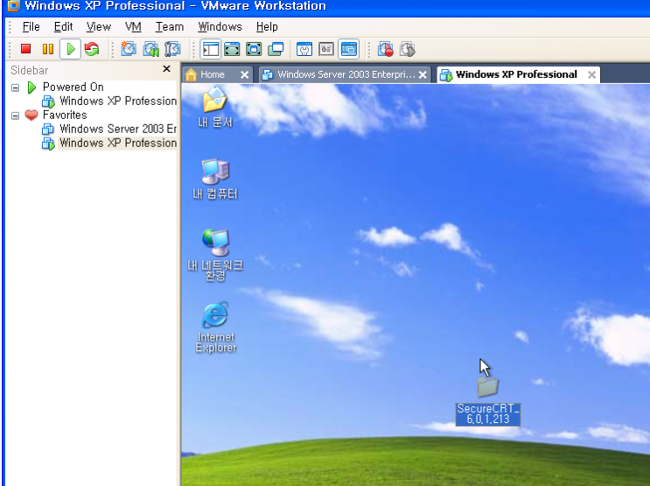The image size is (650, 486).
Task: Select the 내 컴퓨터 desktop icon
Action: coord(214,179)
